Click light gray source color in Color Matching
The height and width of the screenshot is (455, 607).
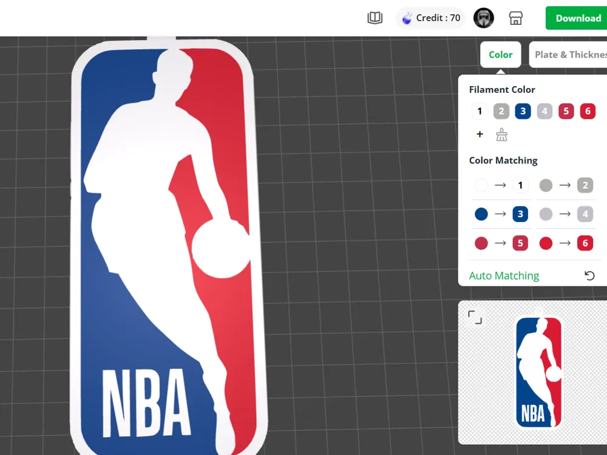pyautogui.click(x=546, y=214)
